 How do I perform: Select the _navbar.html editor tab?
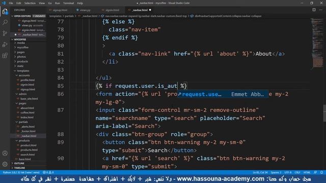[x=140, y=10]
